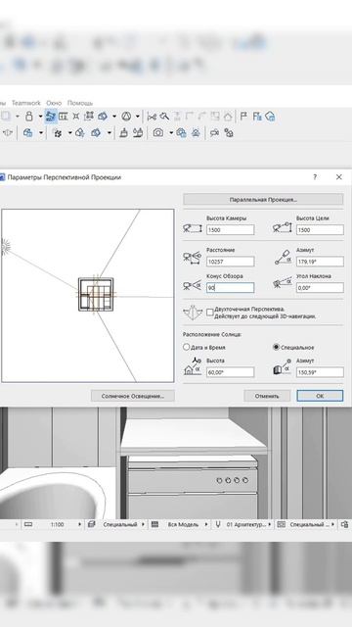Click the circled triangle toolbar icon
Image resolution: width=352 pixels, height=627 pixels.
[x=126, y=117]
